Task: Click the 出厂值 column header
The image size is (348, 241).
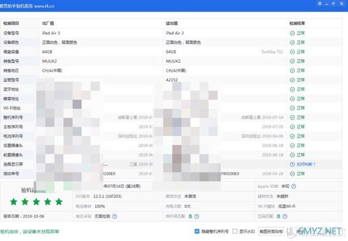Action: click(48, 24)
